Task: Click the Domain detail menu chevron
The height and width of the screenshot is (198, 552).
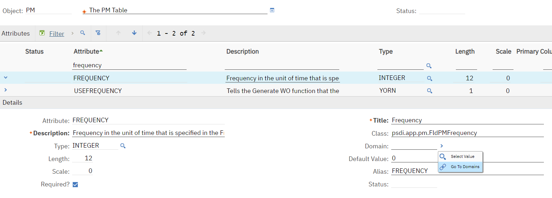Action: tap(442, 146)
